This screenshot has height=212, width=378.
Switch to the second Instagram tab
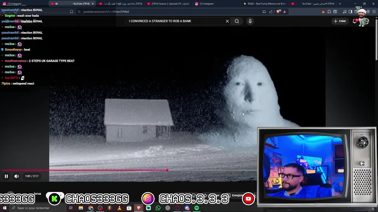pyautogui.click(x=216, y=4)
